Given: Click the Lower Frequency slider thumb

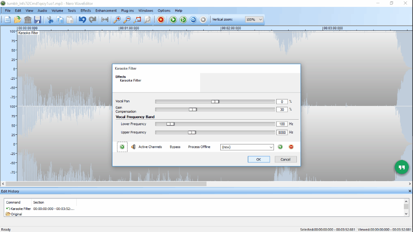Looking at the screenshot, I should [170, 124].
